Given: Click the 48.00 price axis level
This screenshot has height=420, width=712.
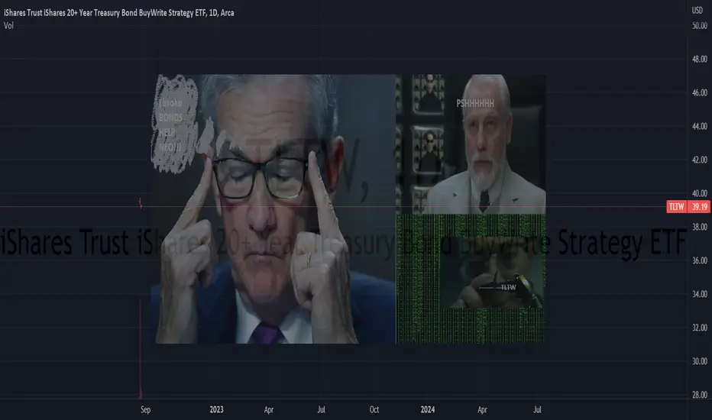Looking at the screenshot, I should (699, 59).
